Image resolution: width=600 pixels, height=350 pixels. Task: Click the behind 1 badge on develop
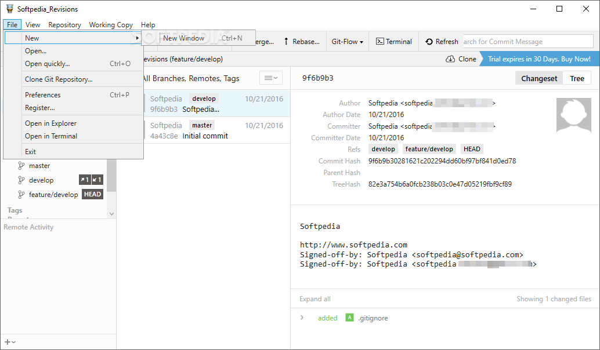tap(97, 180)
